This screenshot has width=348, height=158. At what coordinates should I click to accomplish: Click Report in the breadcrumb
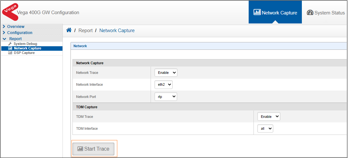click(86, 31)
